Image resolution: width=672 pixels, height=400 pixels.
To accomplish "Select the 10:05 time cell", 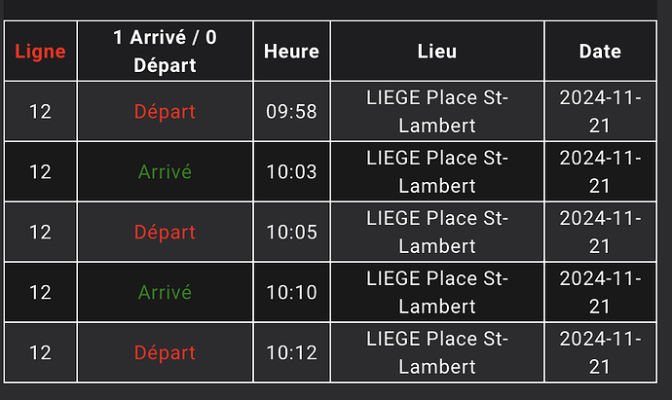I will click(291, 233).
